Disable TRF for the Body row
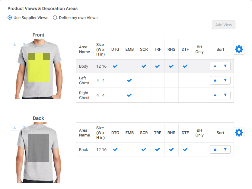Screen dimensions: 252x189 pyautogui.click(x=157, y=66)
